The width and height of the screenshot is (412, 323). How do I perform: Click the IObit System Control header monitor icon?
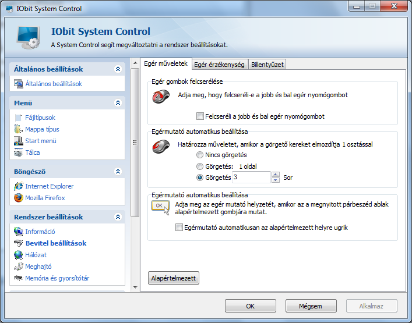point(29,37)
